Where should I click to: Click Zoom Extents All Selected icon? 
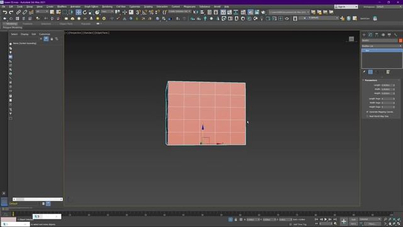click(399, 219)
